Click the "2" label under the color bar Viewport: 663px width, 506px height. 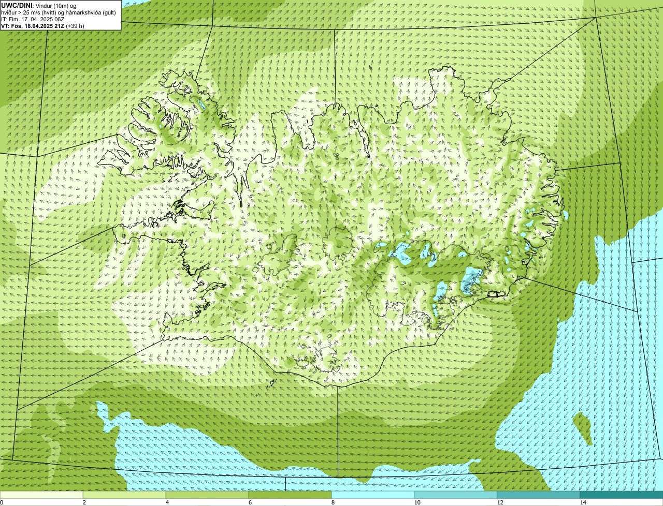pos(84,502)
